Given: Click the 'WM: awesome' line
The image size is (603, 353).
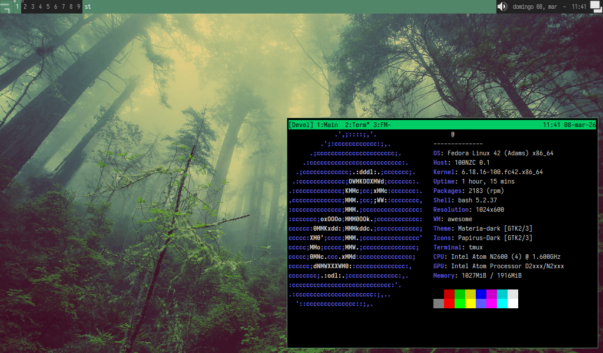Looking at the screenshot, I should (x=453, y=219).
